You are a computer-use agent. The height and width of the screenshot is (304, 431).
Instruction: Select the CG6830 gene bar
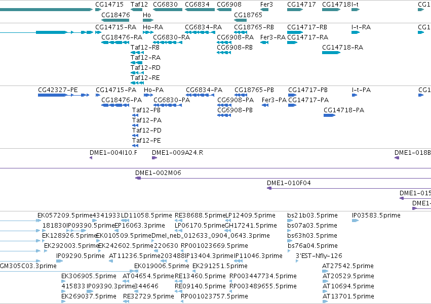coord(168,10)
